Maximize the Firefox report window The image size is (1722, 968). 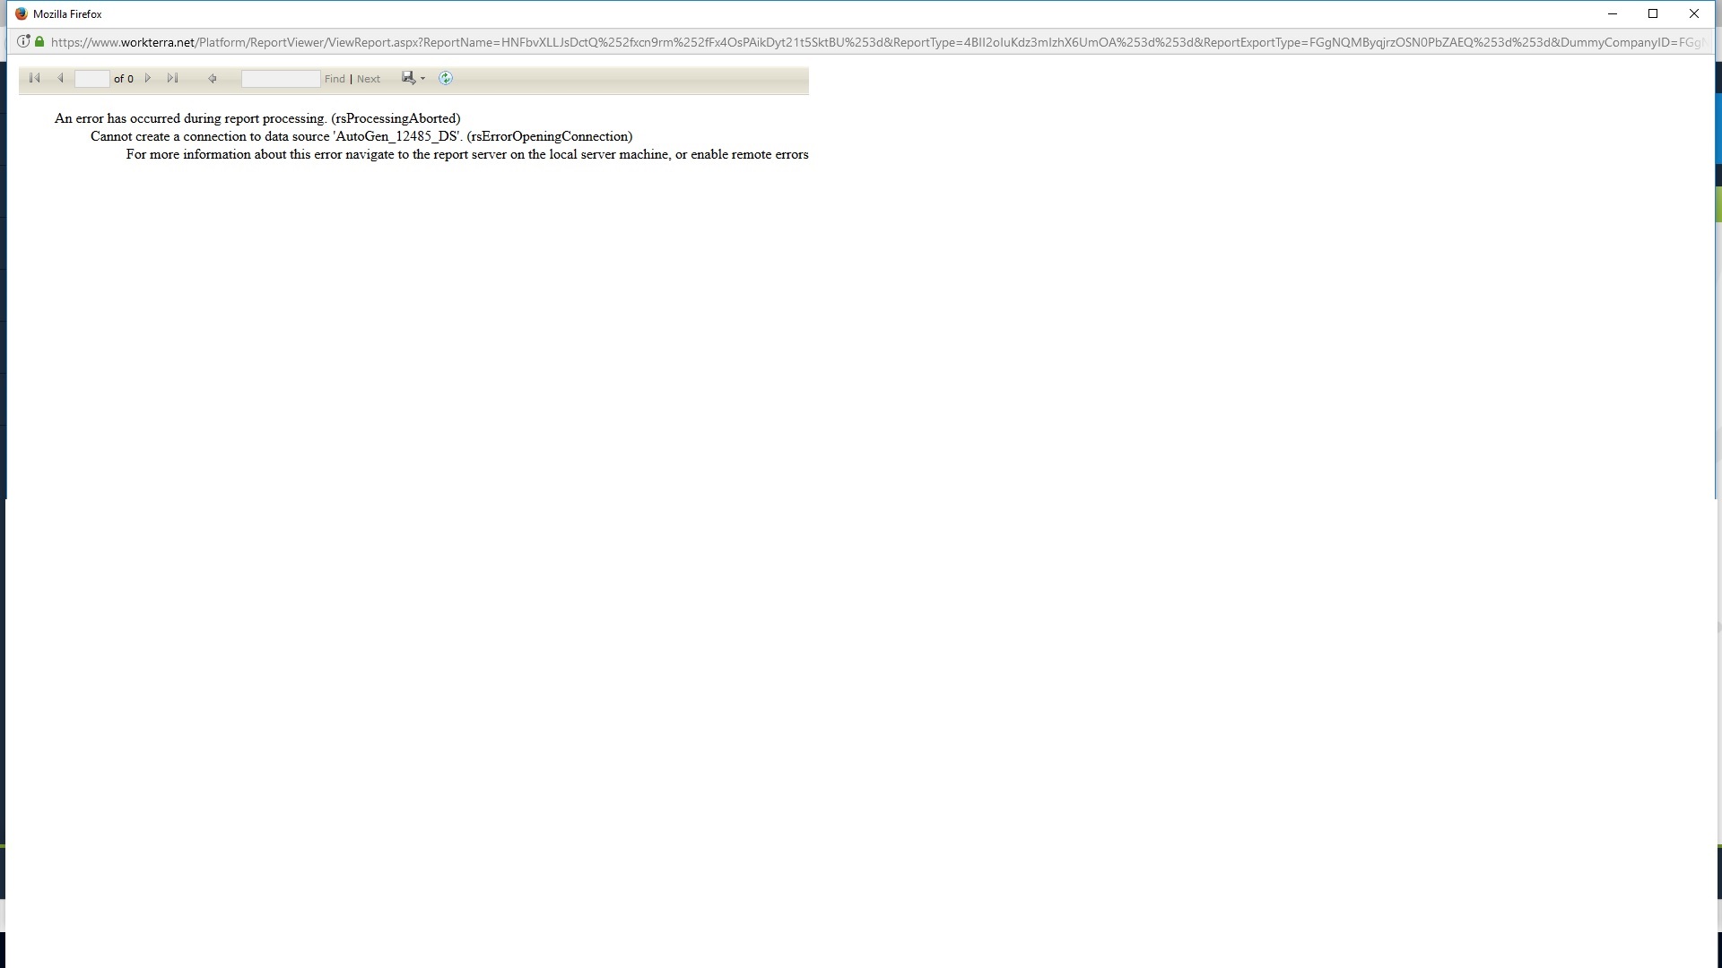(1653, 13)
